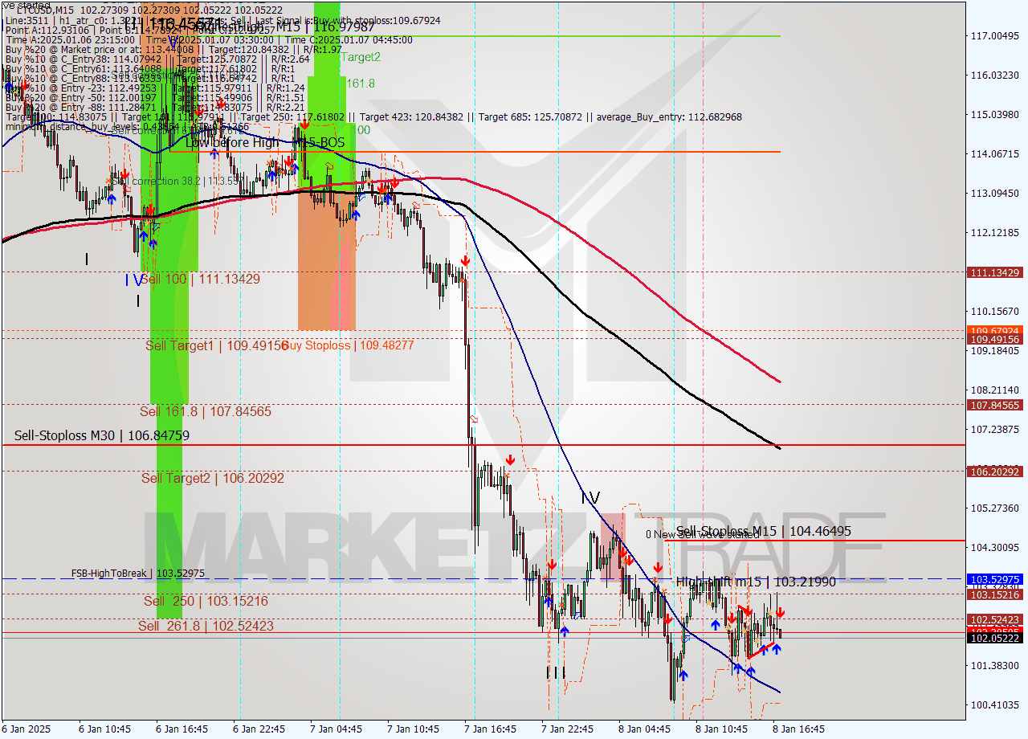1028x739 pixels.
Task: Click price axis value 116.03230
Action: point(993,76)
